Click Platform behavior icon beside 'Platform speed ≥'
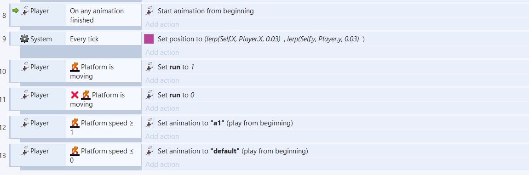 75,123
